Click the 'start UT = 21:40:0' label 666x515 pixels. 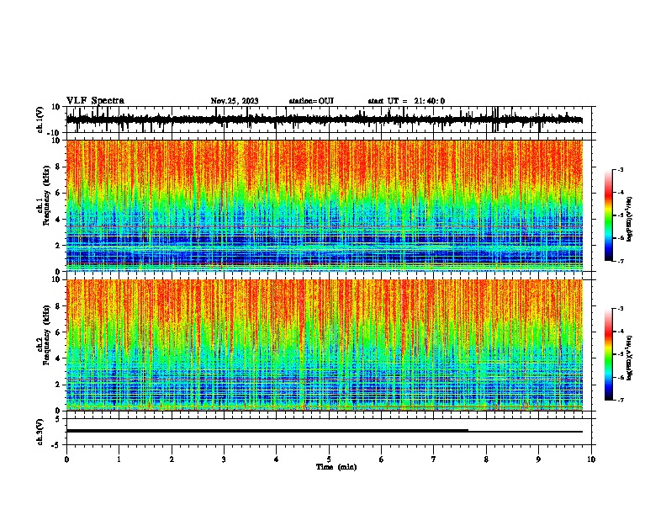click(406, 101)
